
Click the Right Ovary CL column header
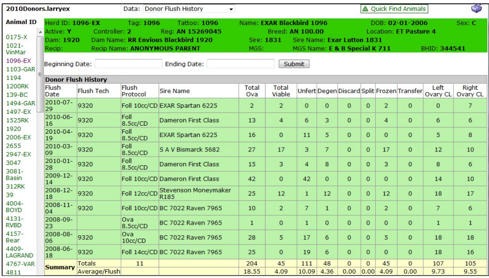pyautogui.click(x=470, y=91)
